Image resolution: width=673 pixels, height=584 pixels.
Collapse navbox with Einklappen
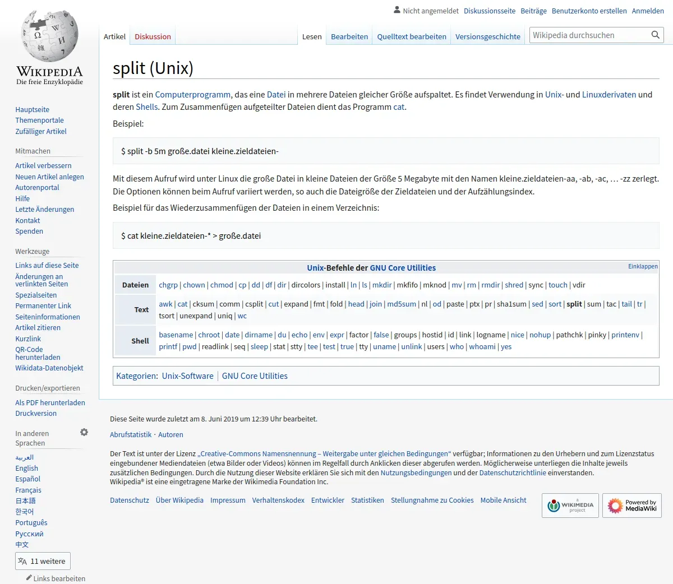[643, 266]
